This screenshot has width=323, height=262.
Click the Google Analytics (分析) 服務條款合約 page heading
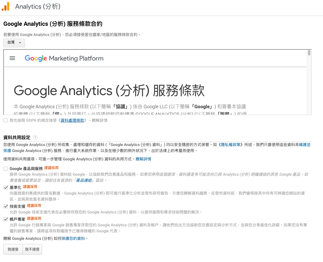[53, 24]
